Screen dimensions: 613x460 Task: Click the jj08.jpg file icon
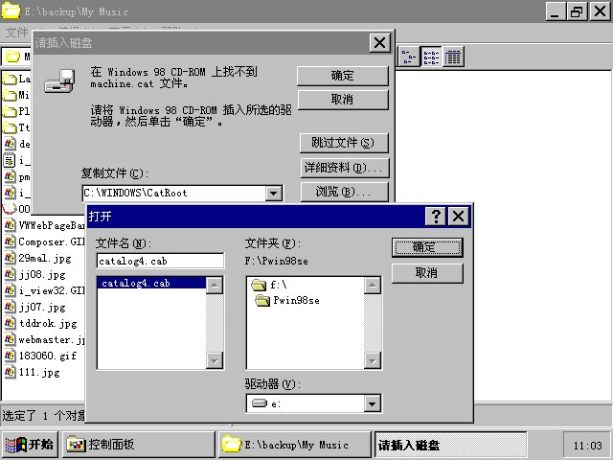pyautogui.click(x=11, y=275)
